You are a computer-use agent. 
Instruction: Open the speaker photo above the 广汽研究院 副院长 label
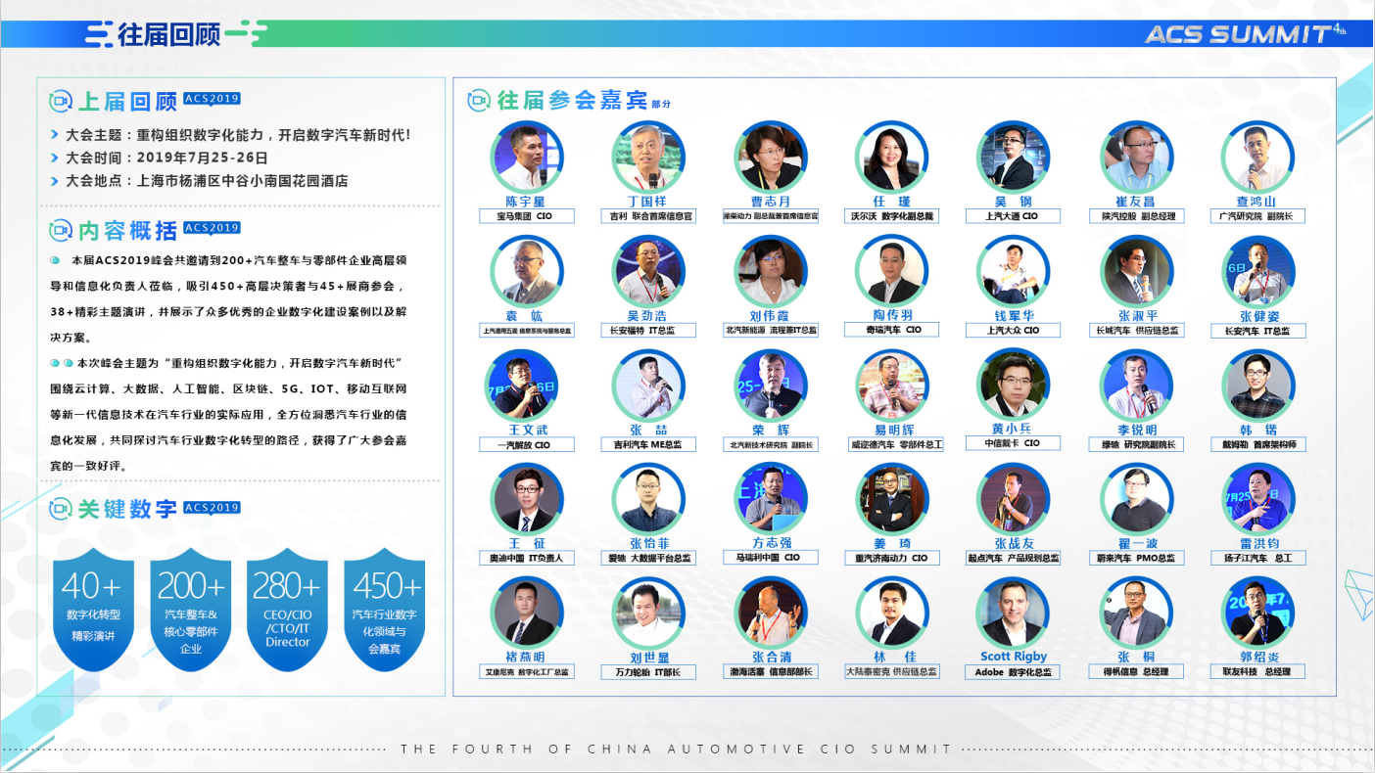pos(1257,157)
